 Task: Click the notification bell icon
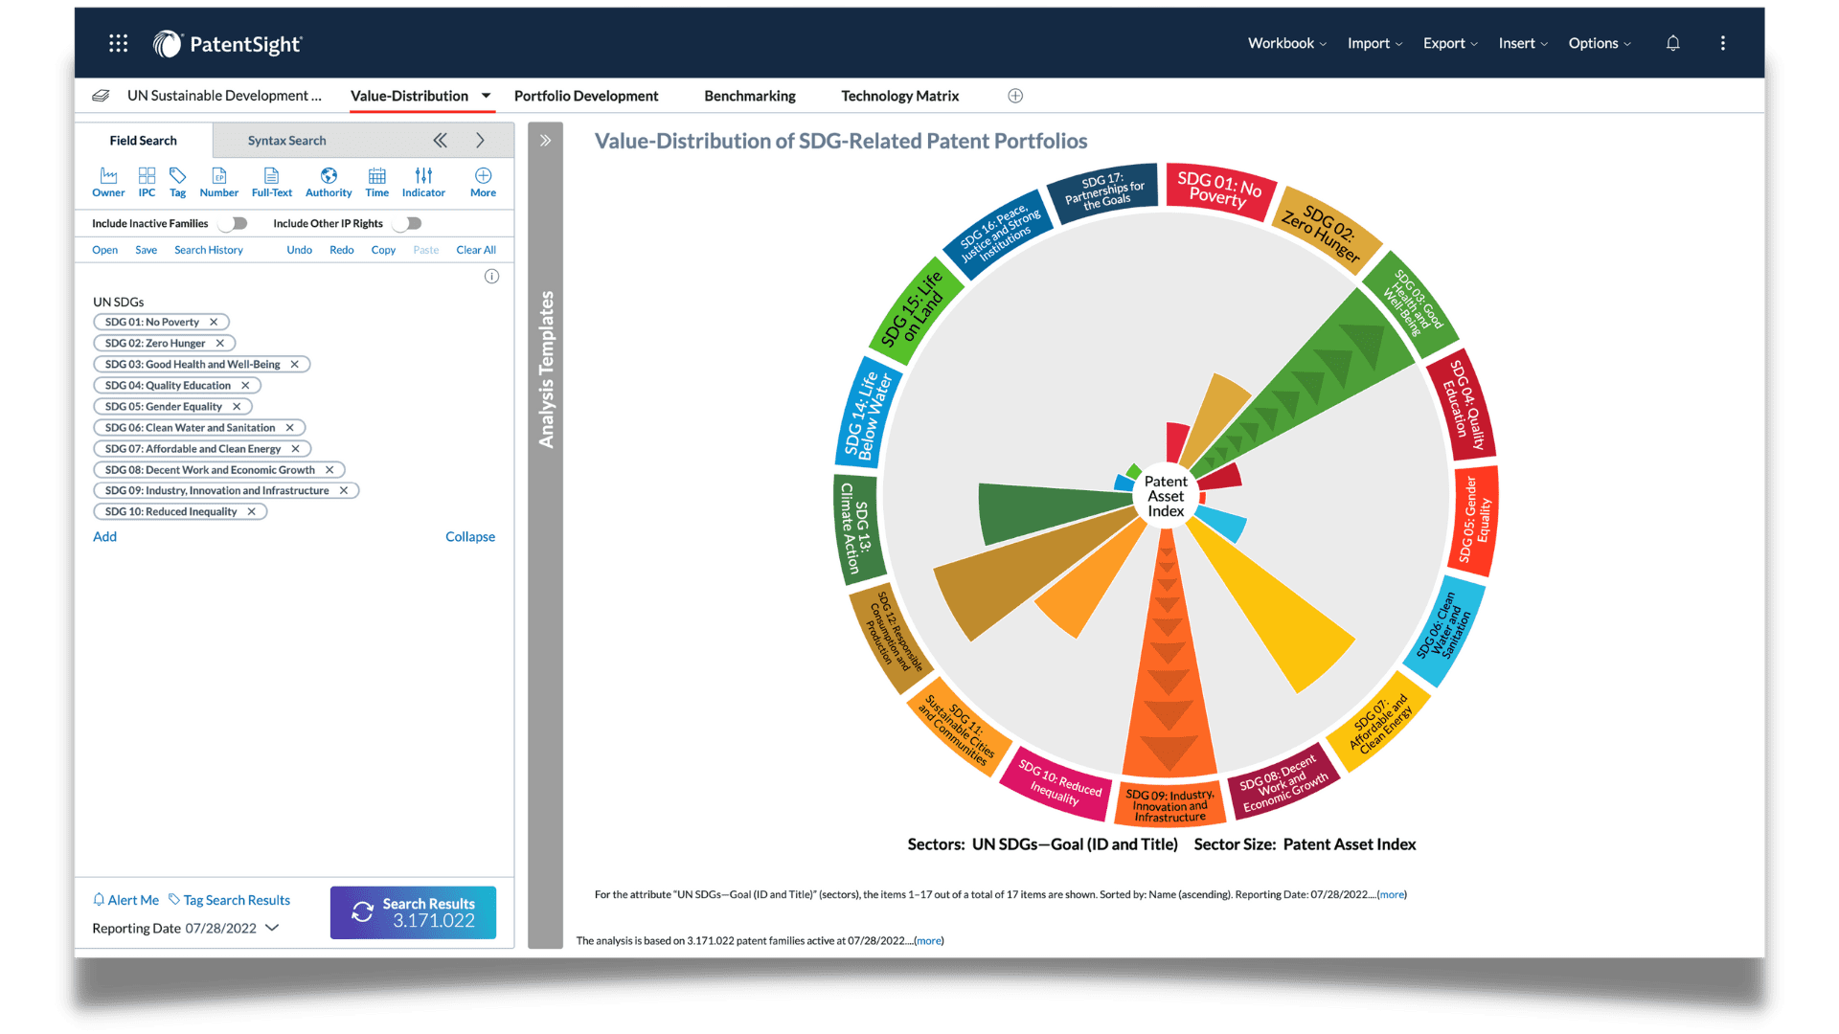[1672, 43]
